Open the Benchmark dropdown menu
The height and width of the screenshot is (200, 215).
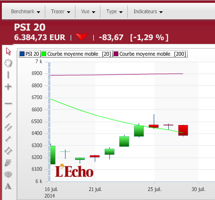pos(25,11)
